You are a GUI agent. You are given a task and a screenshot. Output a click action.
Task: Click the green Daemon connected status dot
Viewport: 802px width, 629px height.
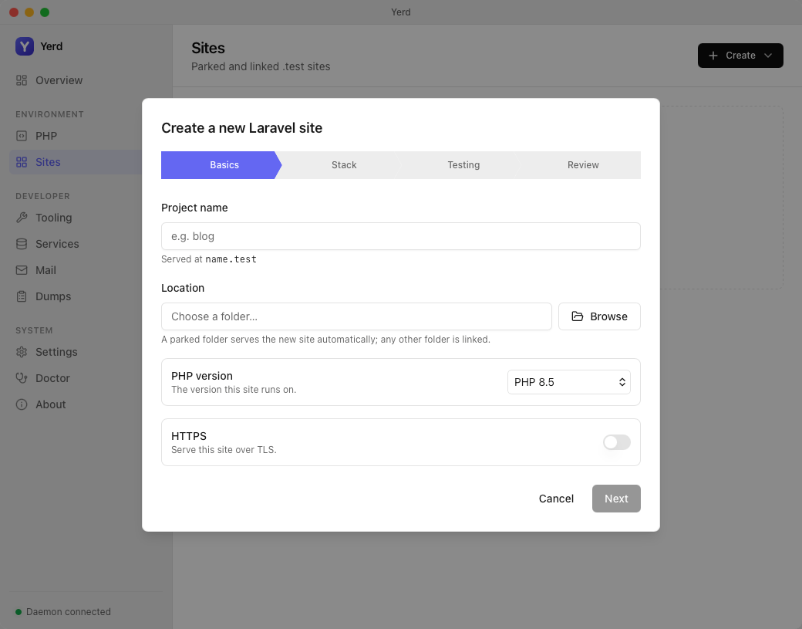[x=19, y=612]
